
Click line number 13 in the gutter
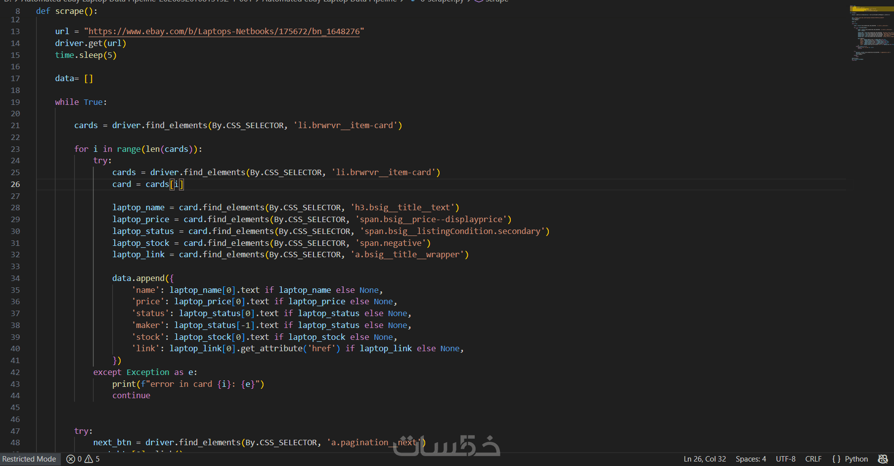15,32
